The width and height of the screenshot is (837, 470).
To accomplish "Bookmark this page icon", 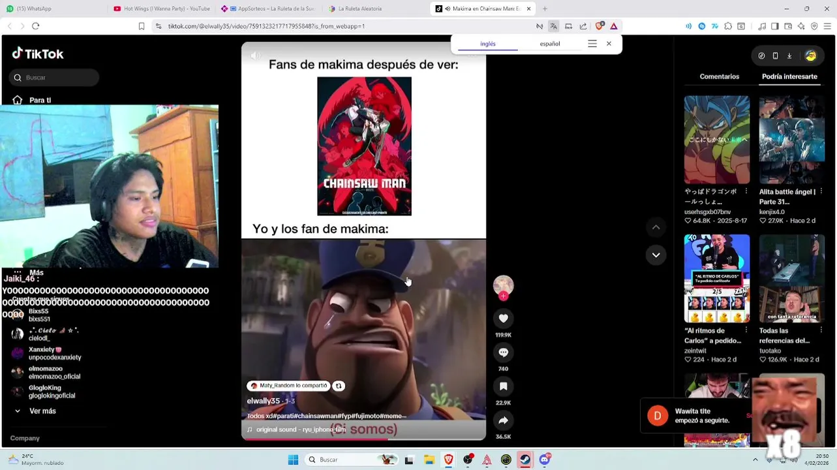I will pos(142,26).
